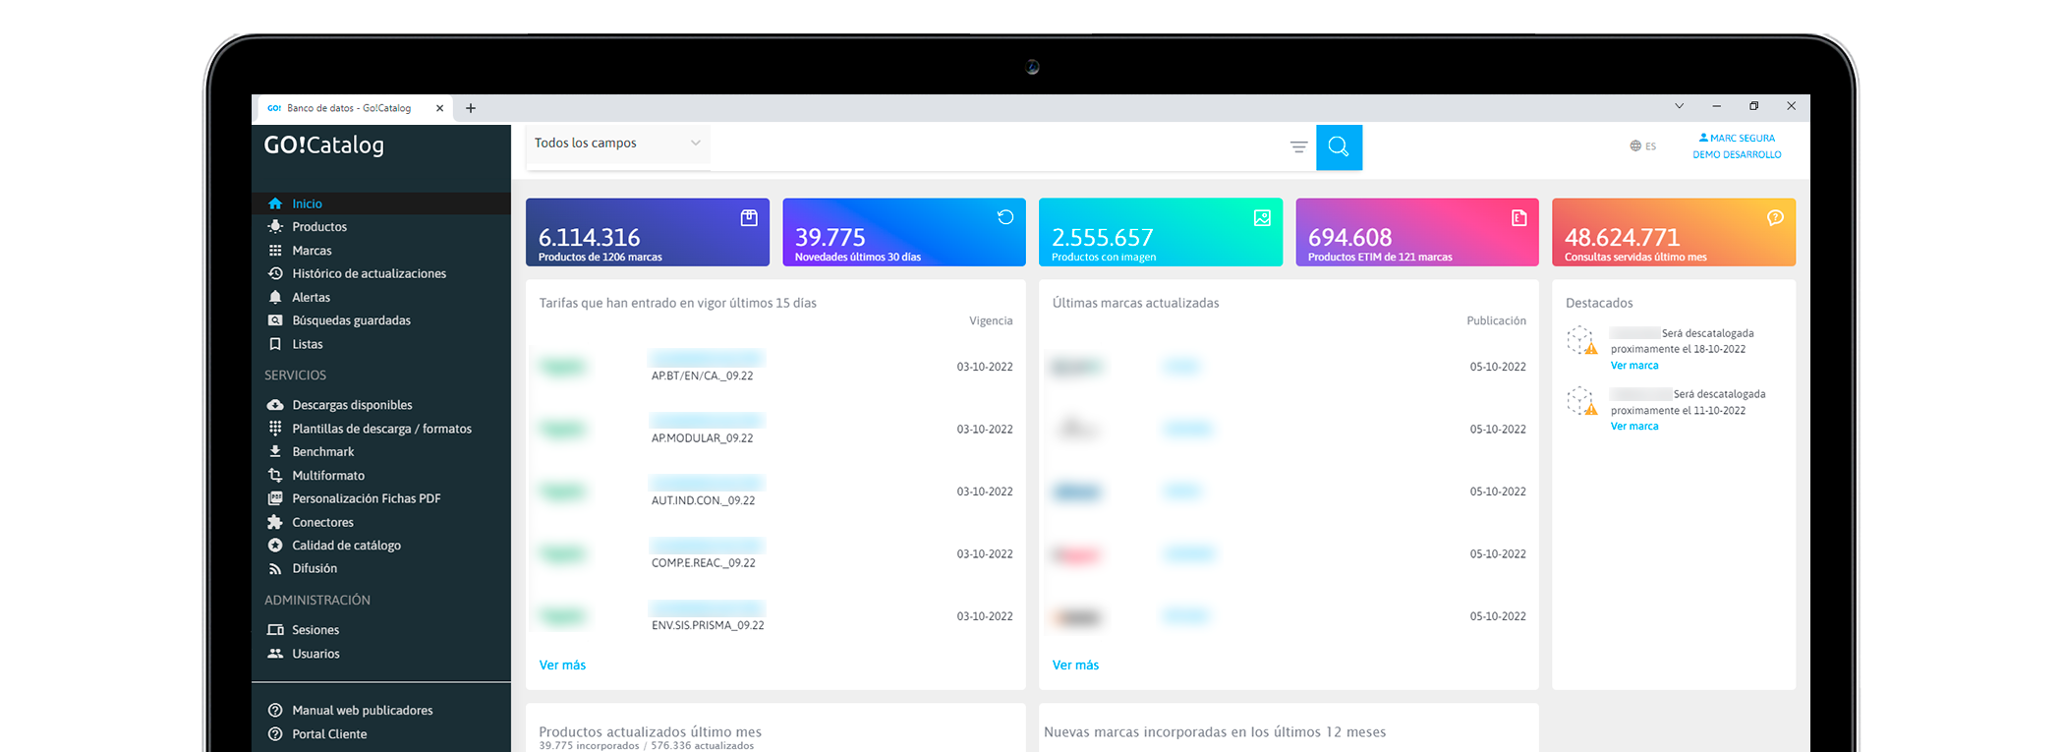Viewport: 2062px width, 752px height.
Task: Click the warning icon beside 11-10-2022 notice
Action: (x=1590, y=409)
